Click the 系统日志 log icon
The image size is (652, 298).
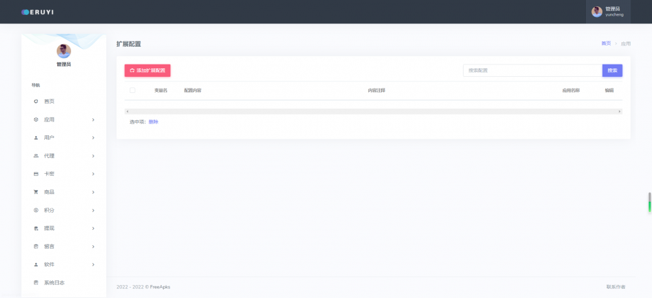(x=36, y=283)
